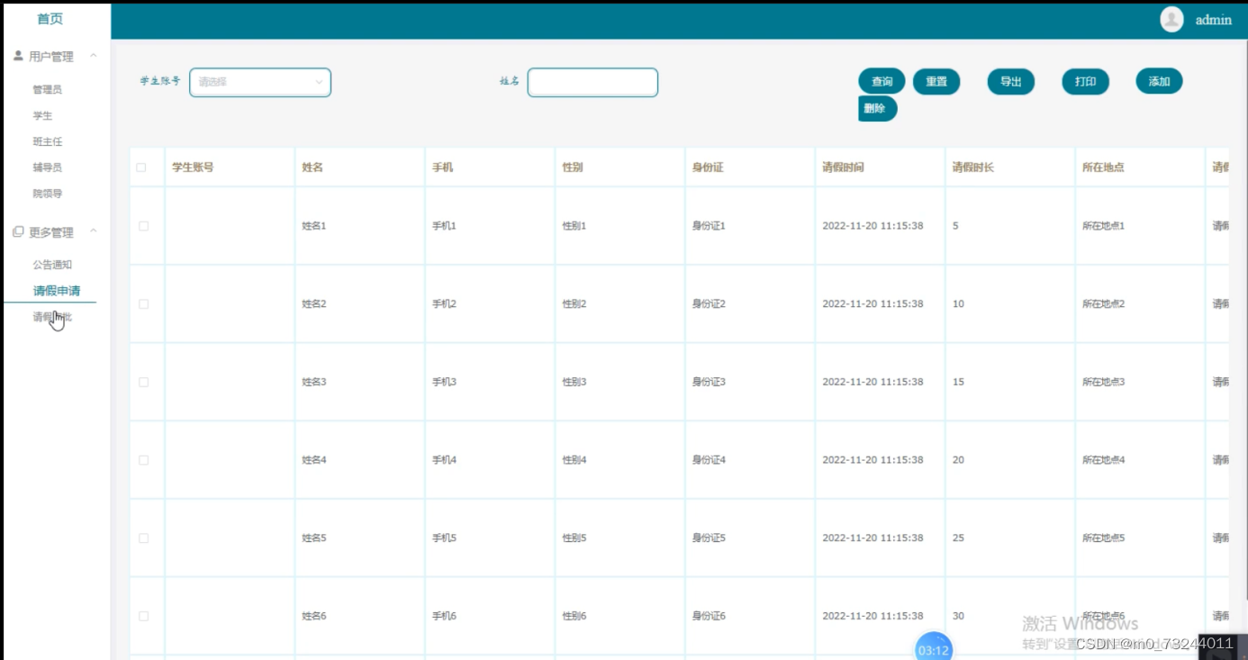The width and height of the screenshot is (1248, 660).
Task: Click the cell 所在地点2
Action: click(x=1104, y=304)
